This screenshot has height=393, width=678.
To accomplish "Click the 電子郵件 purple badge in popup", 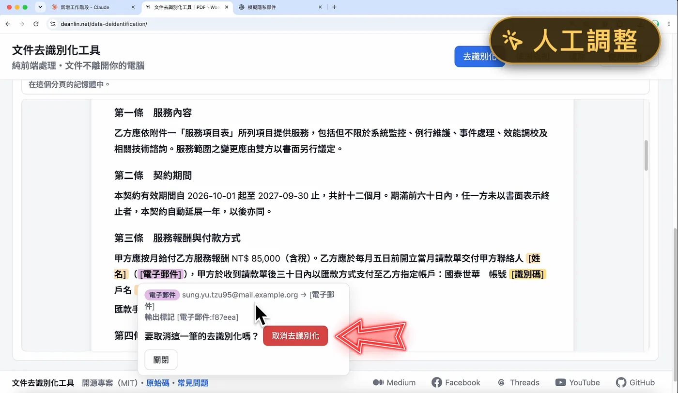I will pyautogui.click(x=162, y=295).
